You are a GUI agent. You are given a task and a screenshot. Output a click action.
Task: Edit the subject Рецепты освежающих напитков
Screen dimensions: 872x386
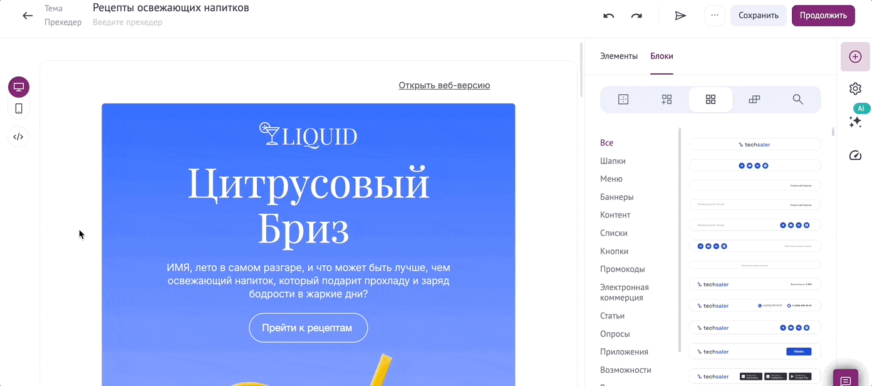pyautogui.click(x=171, y=8)
